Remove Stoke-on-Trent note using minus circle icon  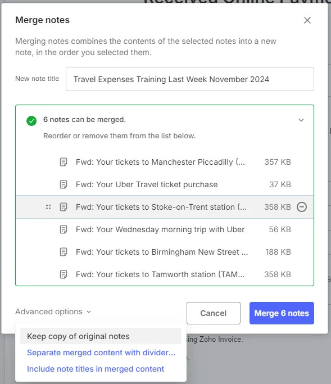302,207
